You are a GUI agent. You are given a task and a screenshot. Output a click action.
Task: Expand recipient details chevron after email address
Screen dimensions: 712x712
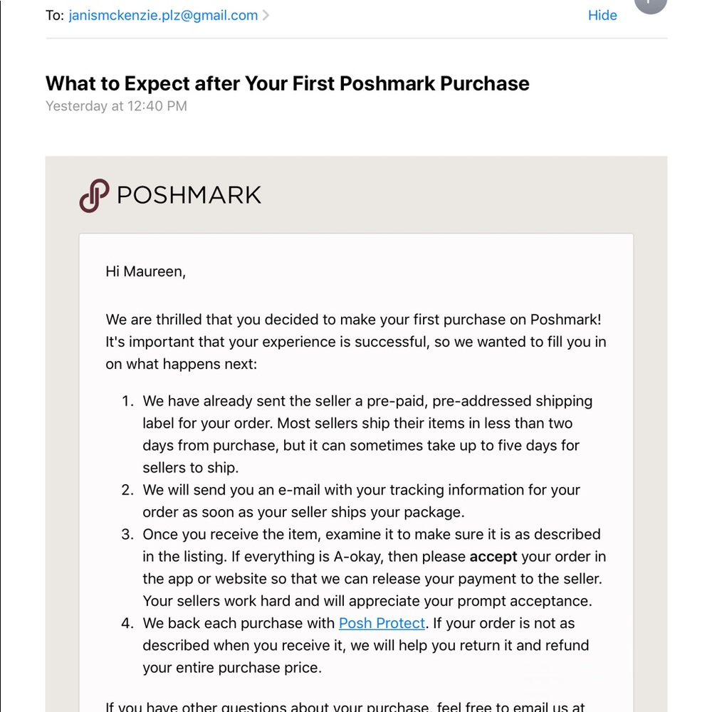pyautogui.click(x=266, y=16)
